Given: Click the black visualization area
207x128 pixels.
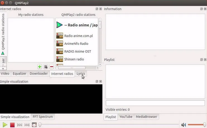Looking at the screenshot, I should (51, 99).
